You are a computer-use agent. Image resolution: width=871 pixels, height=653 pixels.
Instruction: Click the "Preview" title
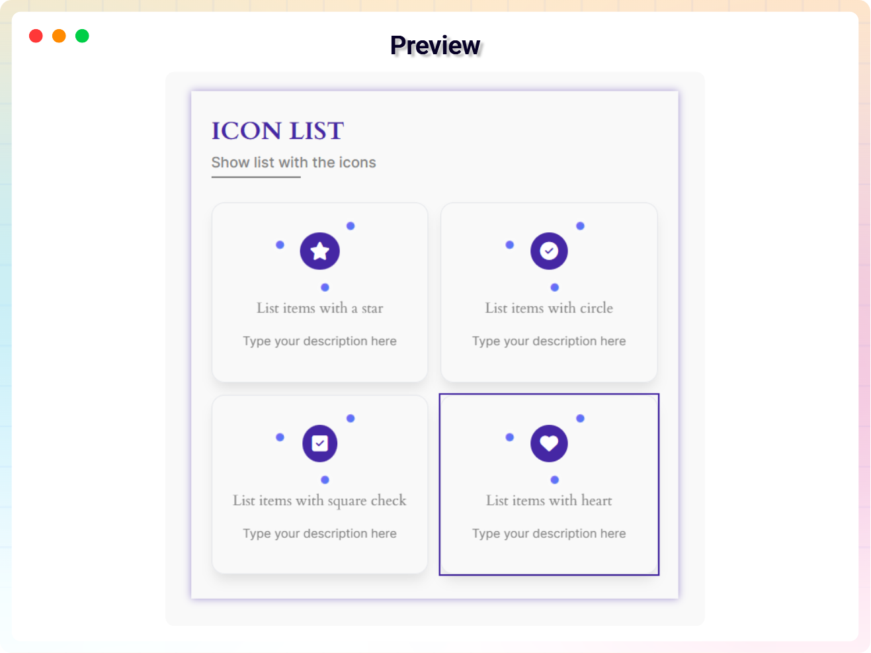(435, 46)
